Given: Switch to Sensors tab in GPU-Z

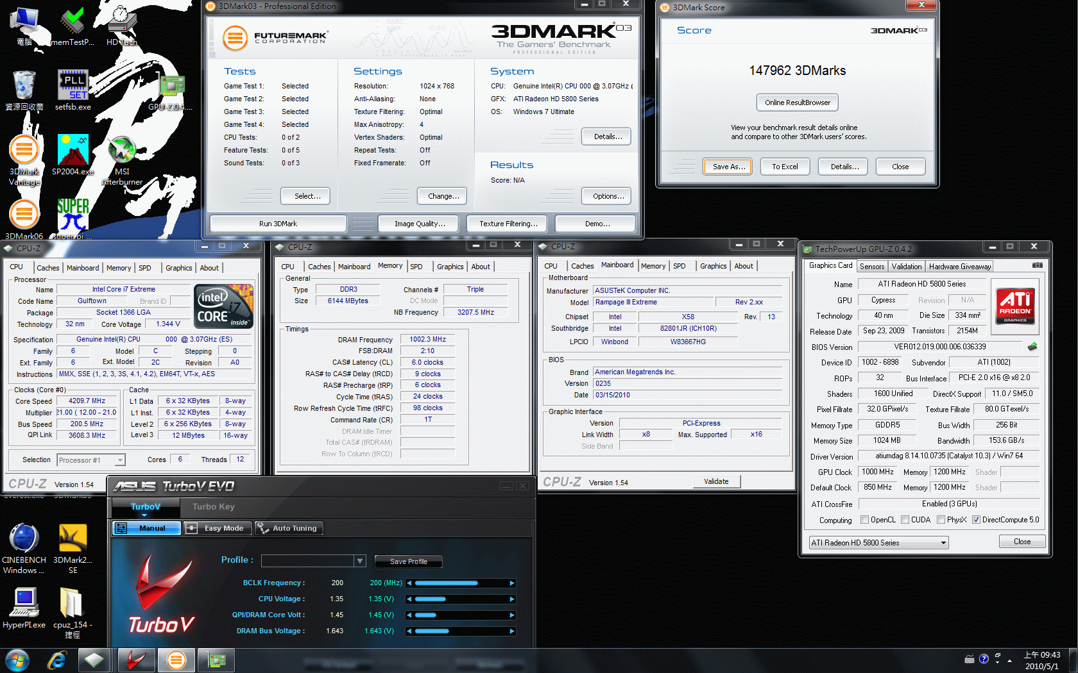Looking at the screenshot, I should 872,266.
